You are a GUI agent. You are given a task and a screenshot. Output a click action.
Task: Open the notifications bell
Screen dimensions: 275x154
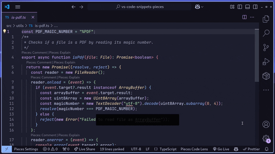point(267,149)
